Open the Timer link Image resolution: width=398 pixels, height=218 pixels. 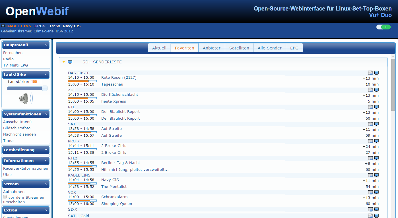point(9,140)
